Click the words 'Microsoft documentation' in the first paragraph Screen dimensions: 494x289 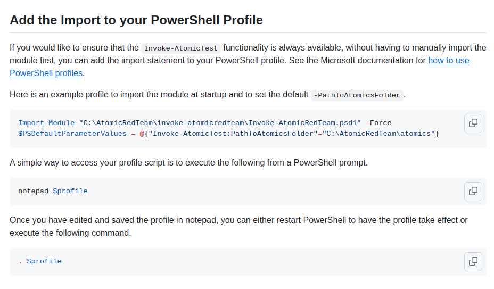(x=366, y=61)
